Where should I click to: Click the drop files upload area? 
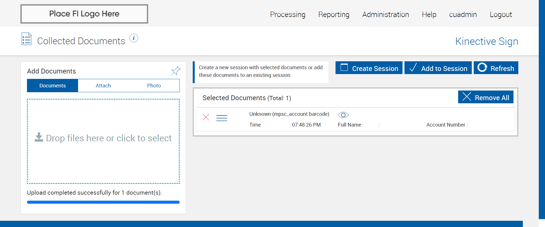(x=103, y=141)
